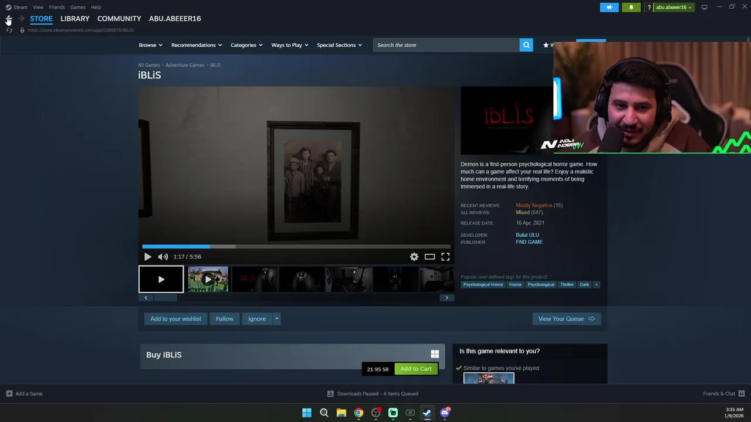The width and height of the screenshot is (751, 422).
Task: Click the STORE tab
Action: 41,19
